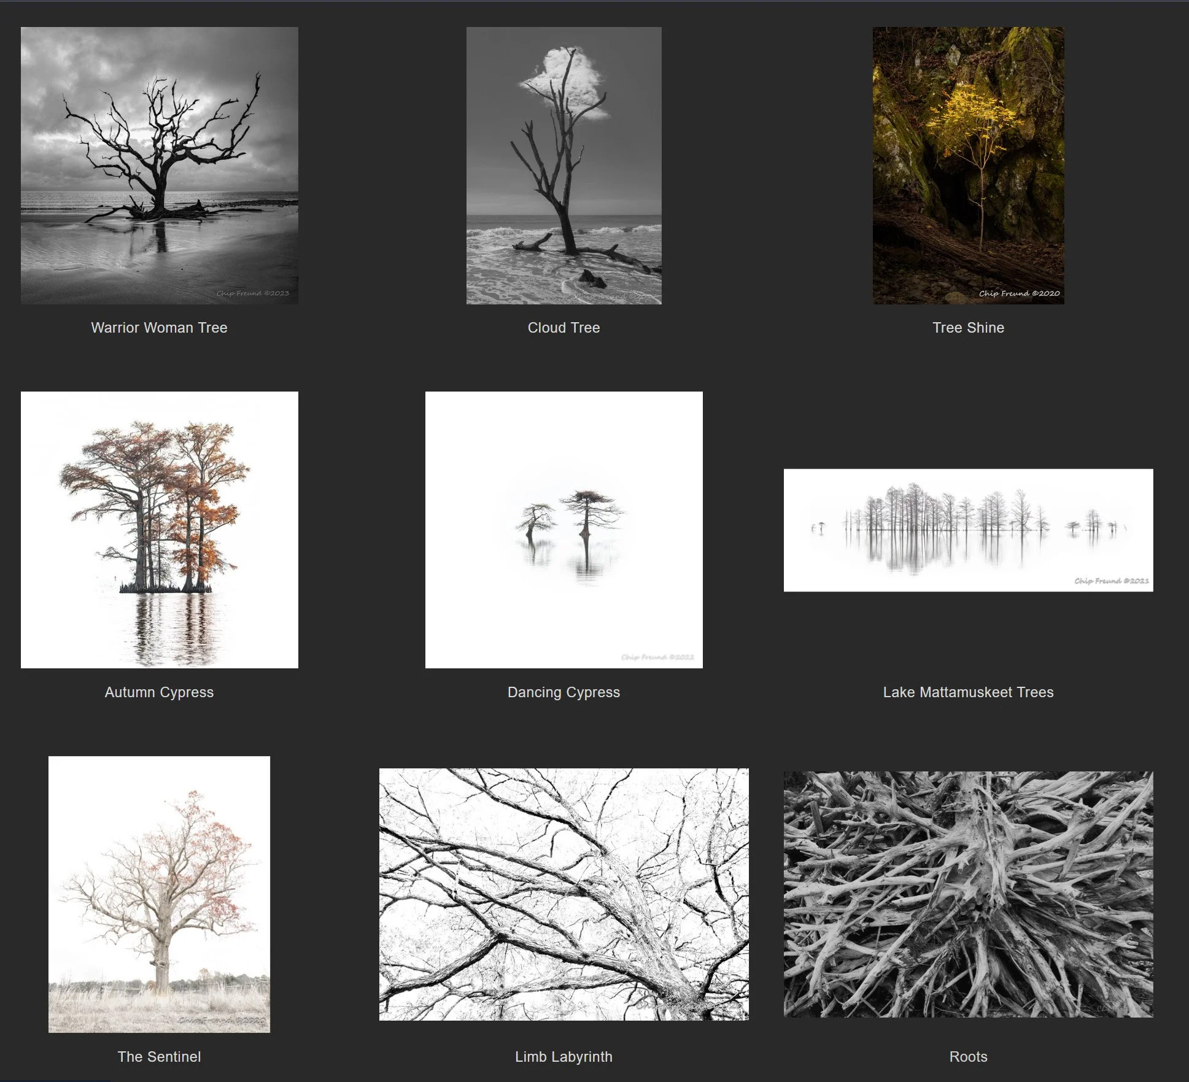This screenshot has height=1082, width=1189.
Task: Select the Autumn Cypress photo
Action: pyautogui.click(x=159, y=530)
